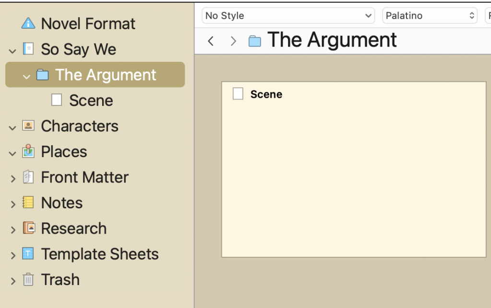Screen dimensions: 491x308
Task: Click the Scene card icon in the editor
Action: (x=238, y=94)
